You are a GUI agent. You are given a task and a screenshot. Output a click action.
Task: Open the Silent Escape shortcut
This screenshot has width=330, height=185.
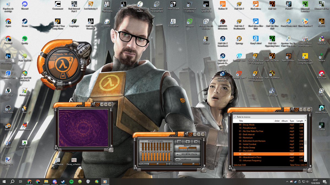click(173, 5)
